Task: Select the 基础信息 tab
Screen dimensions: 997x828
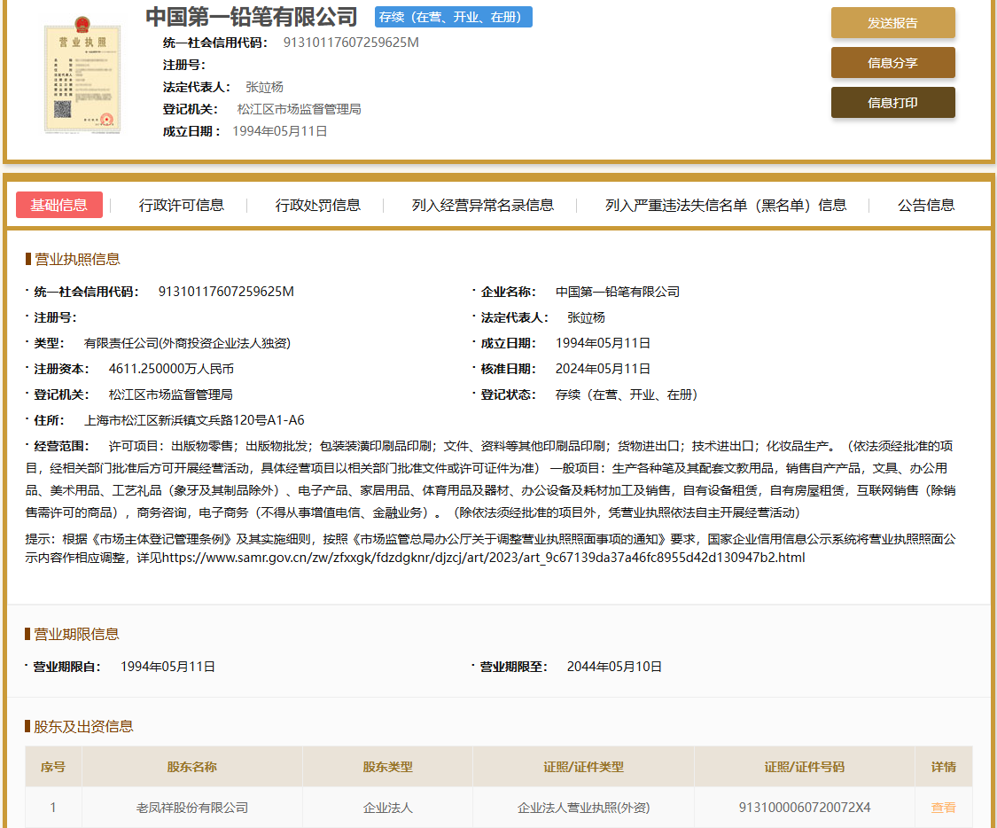Action: coord(59,205)
